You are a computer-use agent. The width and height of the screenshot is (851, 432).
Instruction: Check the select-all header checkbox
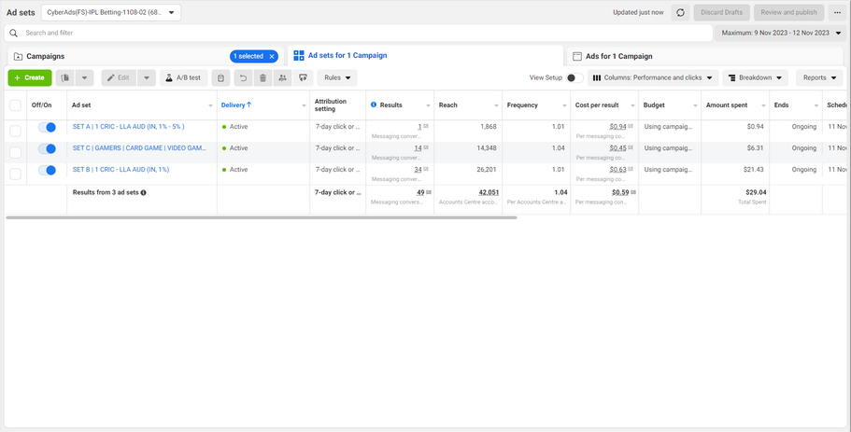[15, 105]
